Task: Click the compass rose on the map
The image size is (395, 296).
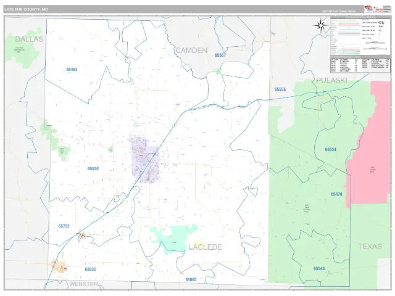Action: (320, 25)
